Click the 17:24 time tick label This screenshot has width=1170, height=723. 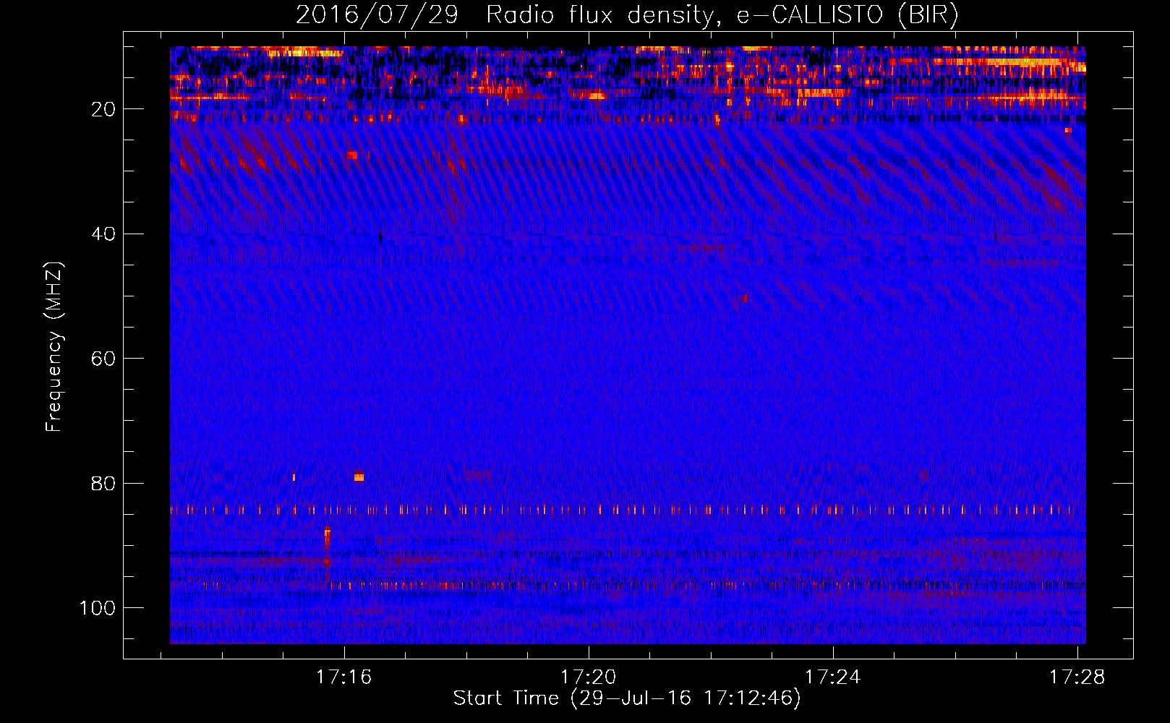[833, 677]
